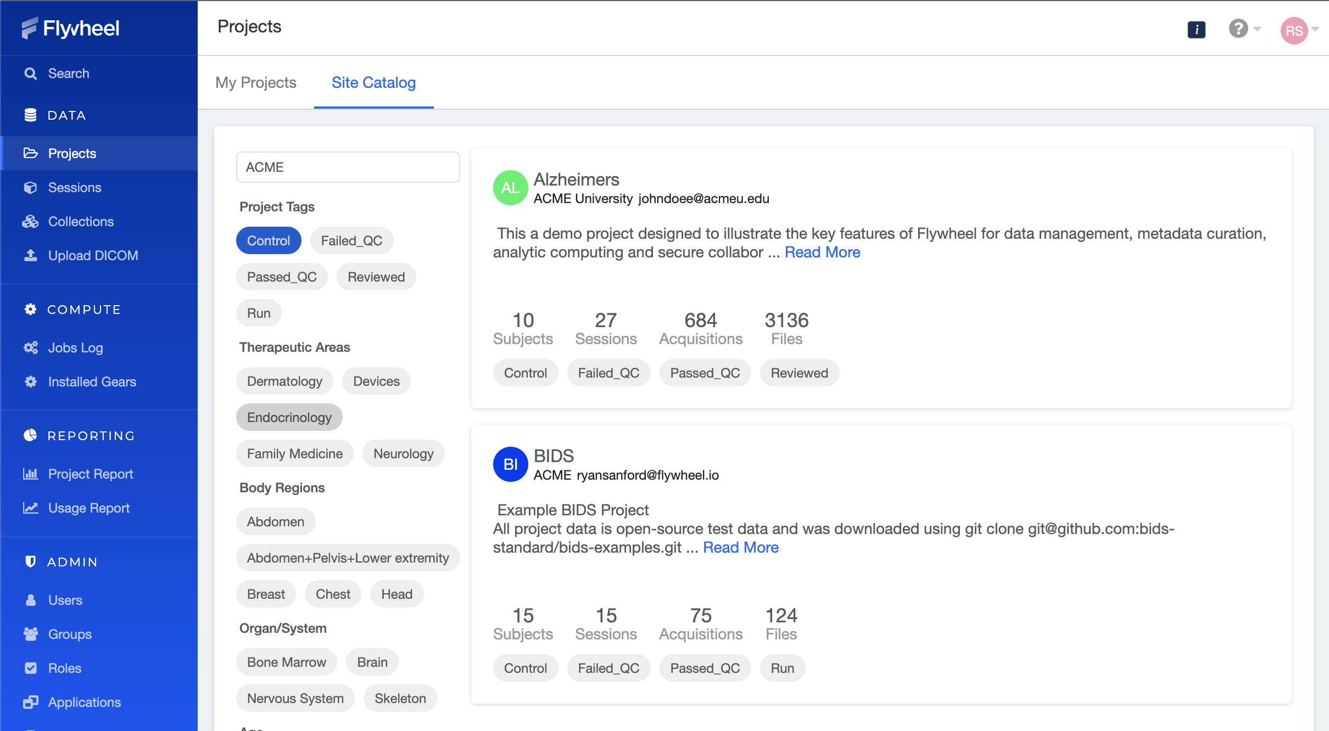Viewport: 1329px width, 731px height.
Task: Click the Usage Report line chart icon
Action: 31,508
